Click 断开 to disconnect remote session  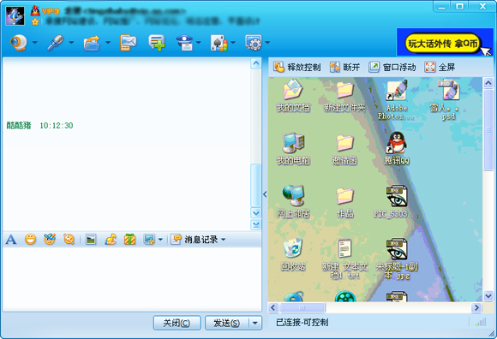click(x=344, y=67)
